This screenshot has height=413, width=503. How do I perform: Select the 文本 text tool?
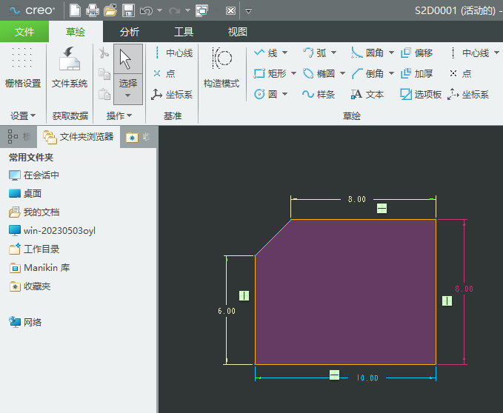coord(367,94)
